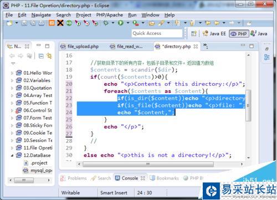Click the Debug gear toolbar icon
The width and height of the screenshot is (277, 200).
[x=106, y=23]
